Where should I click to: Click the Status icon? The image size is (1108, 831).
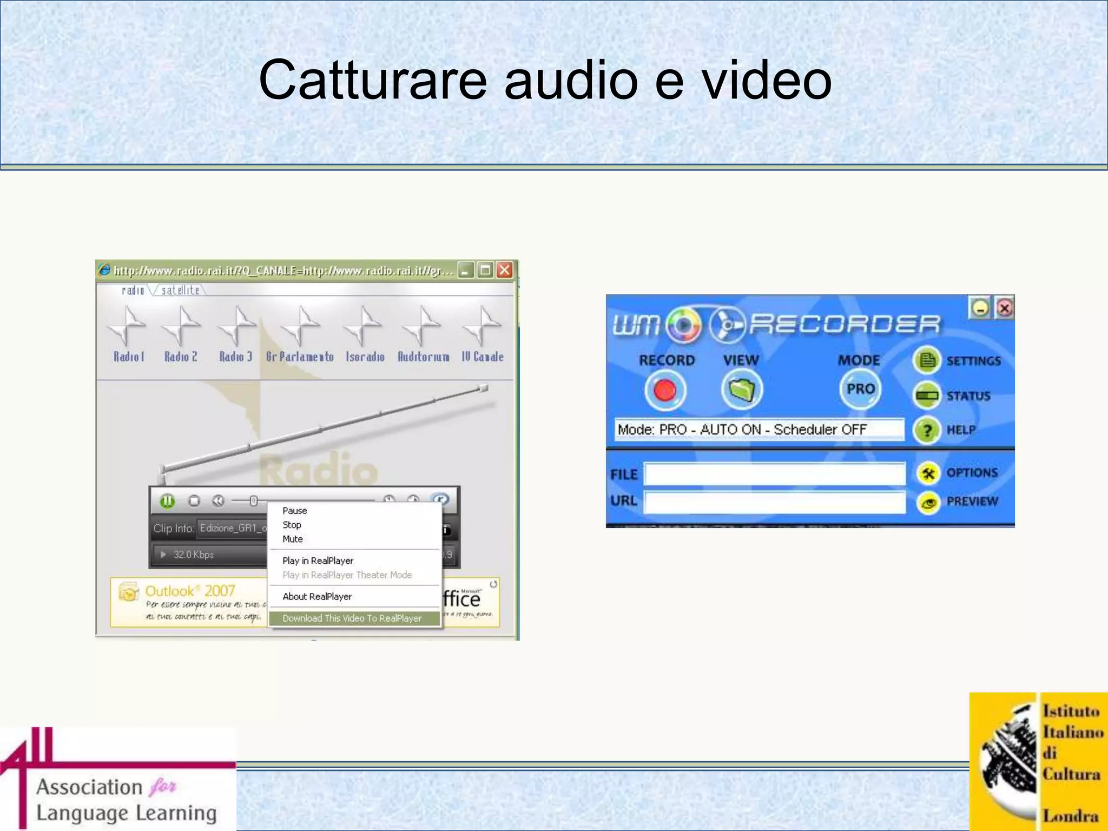tap(926, 395)
